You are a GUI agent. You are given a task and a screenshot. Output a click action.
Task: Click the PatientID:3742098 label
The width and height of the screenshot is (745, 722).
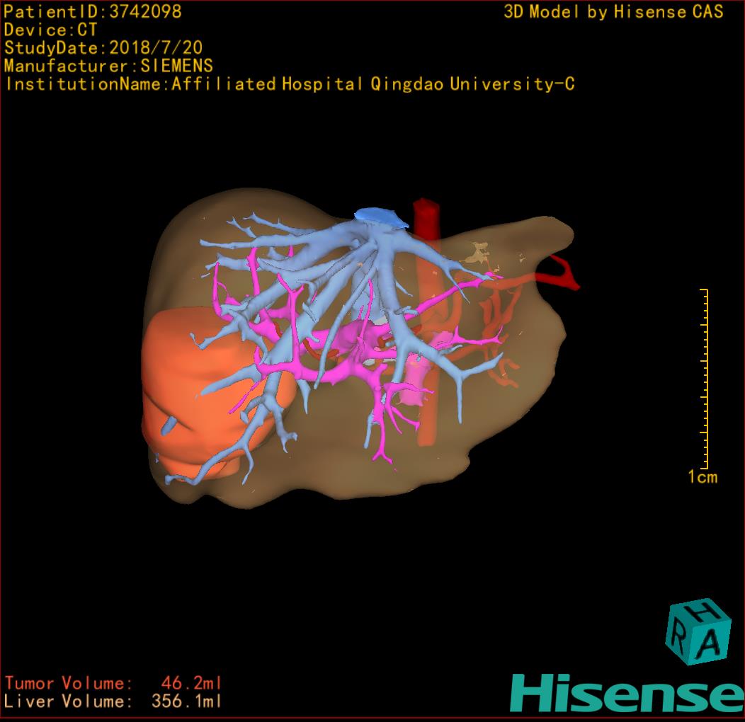point(93,11)
